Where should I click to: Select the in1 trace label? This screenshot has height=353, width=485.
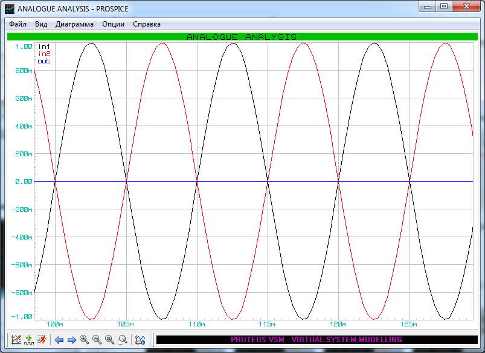click(43, 46)
